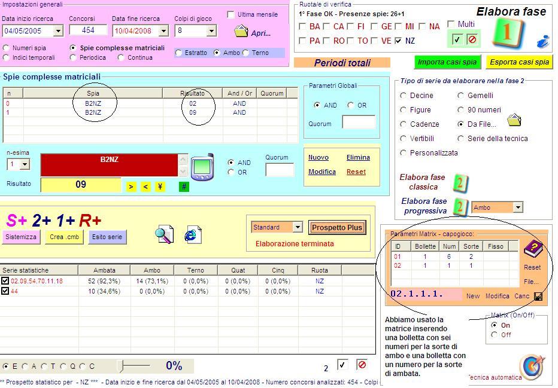558x388 pixels.
Task: Click the floppy disk save icon
Action: [x=538, y=297]
